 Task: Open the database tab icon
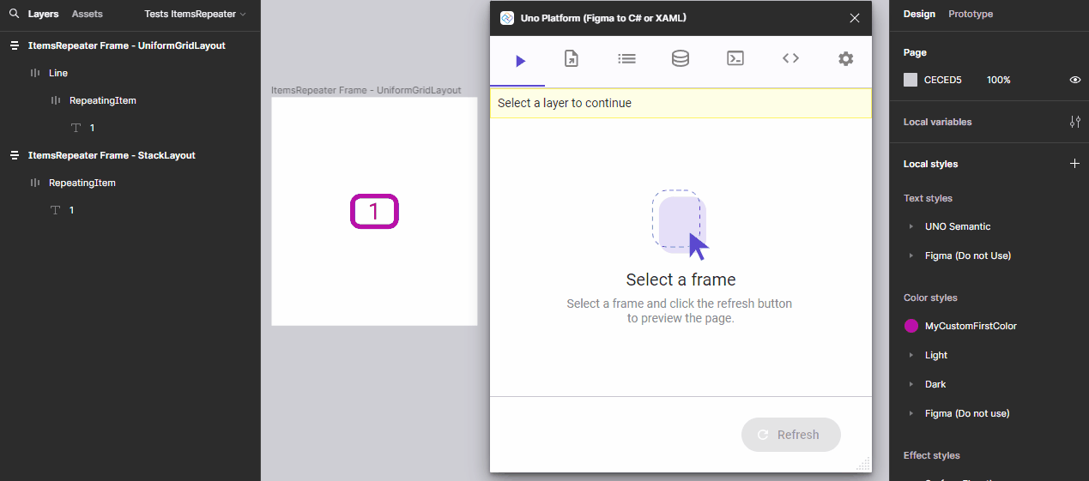click(681, 58)
